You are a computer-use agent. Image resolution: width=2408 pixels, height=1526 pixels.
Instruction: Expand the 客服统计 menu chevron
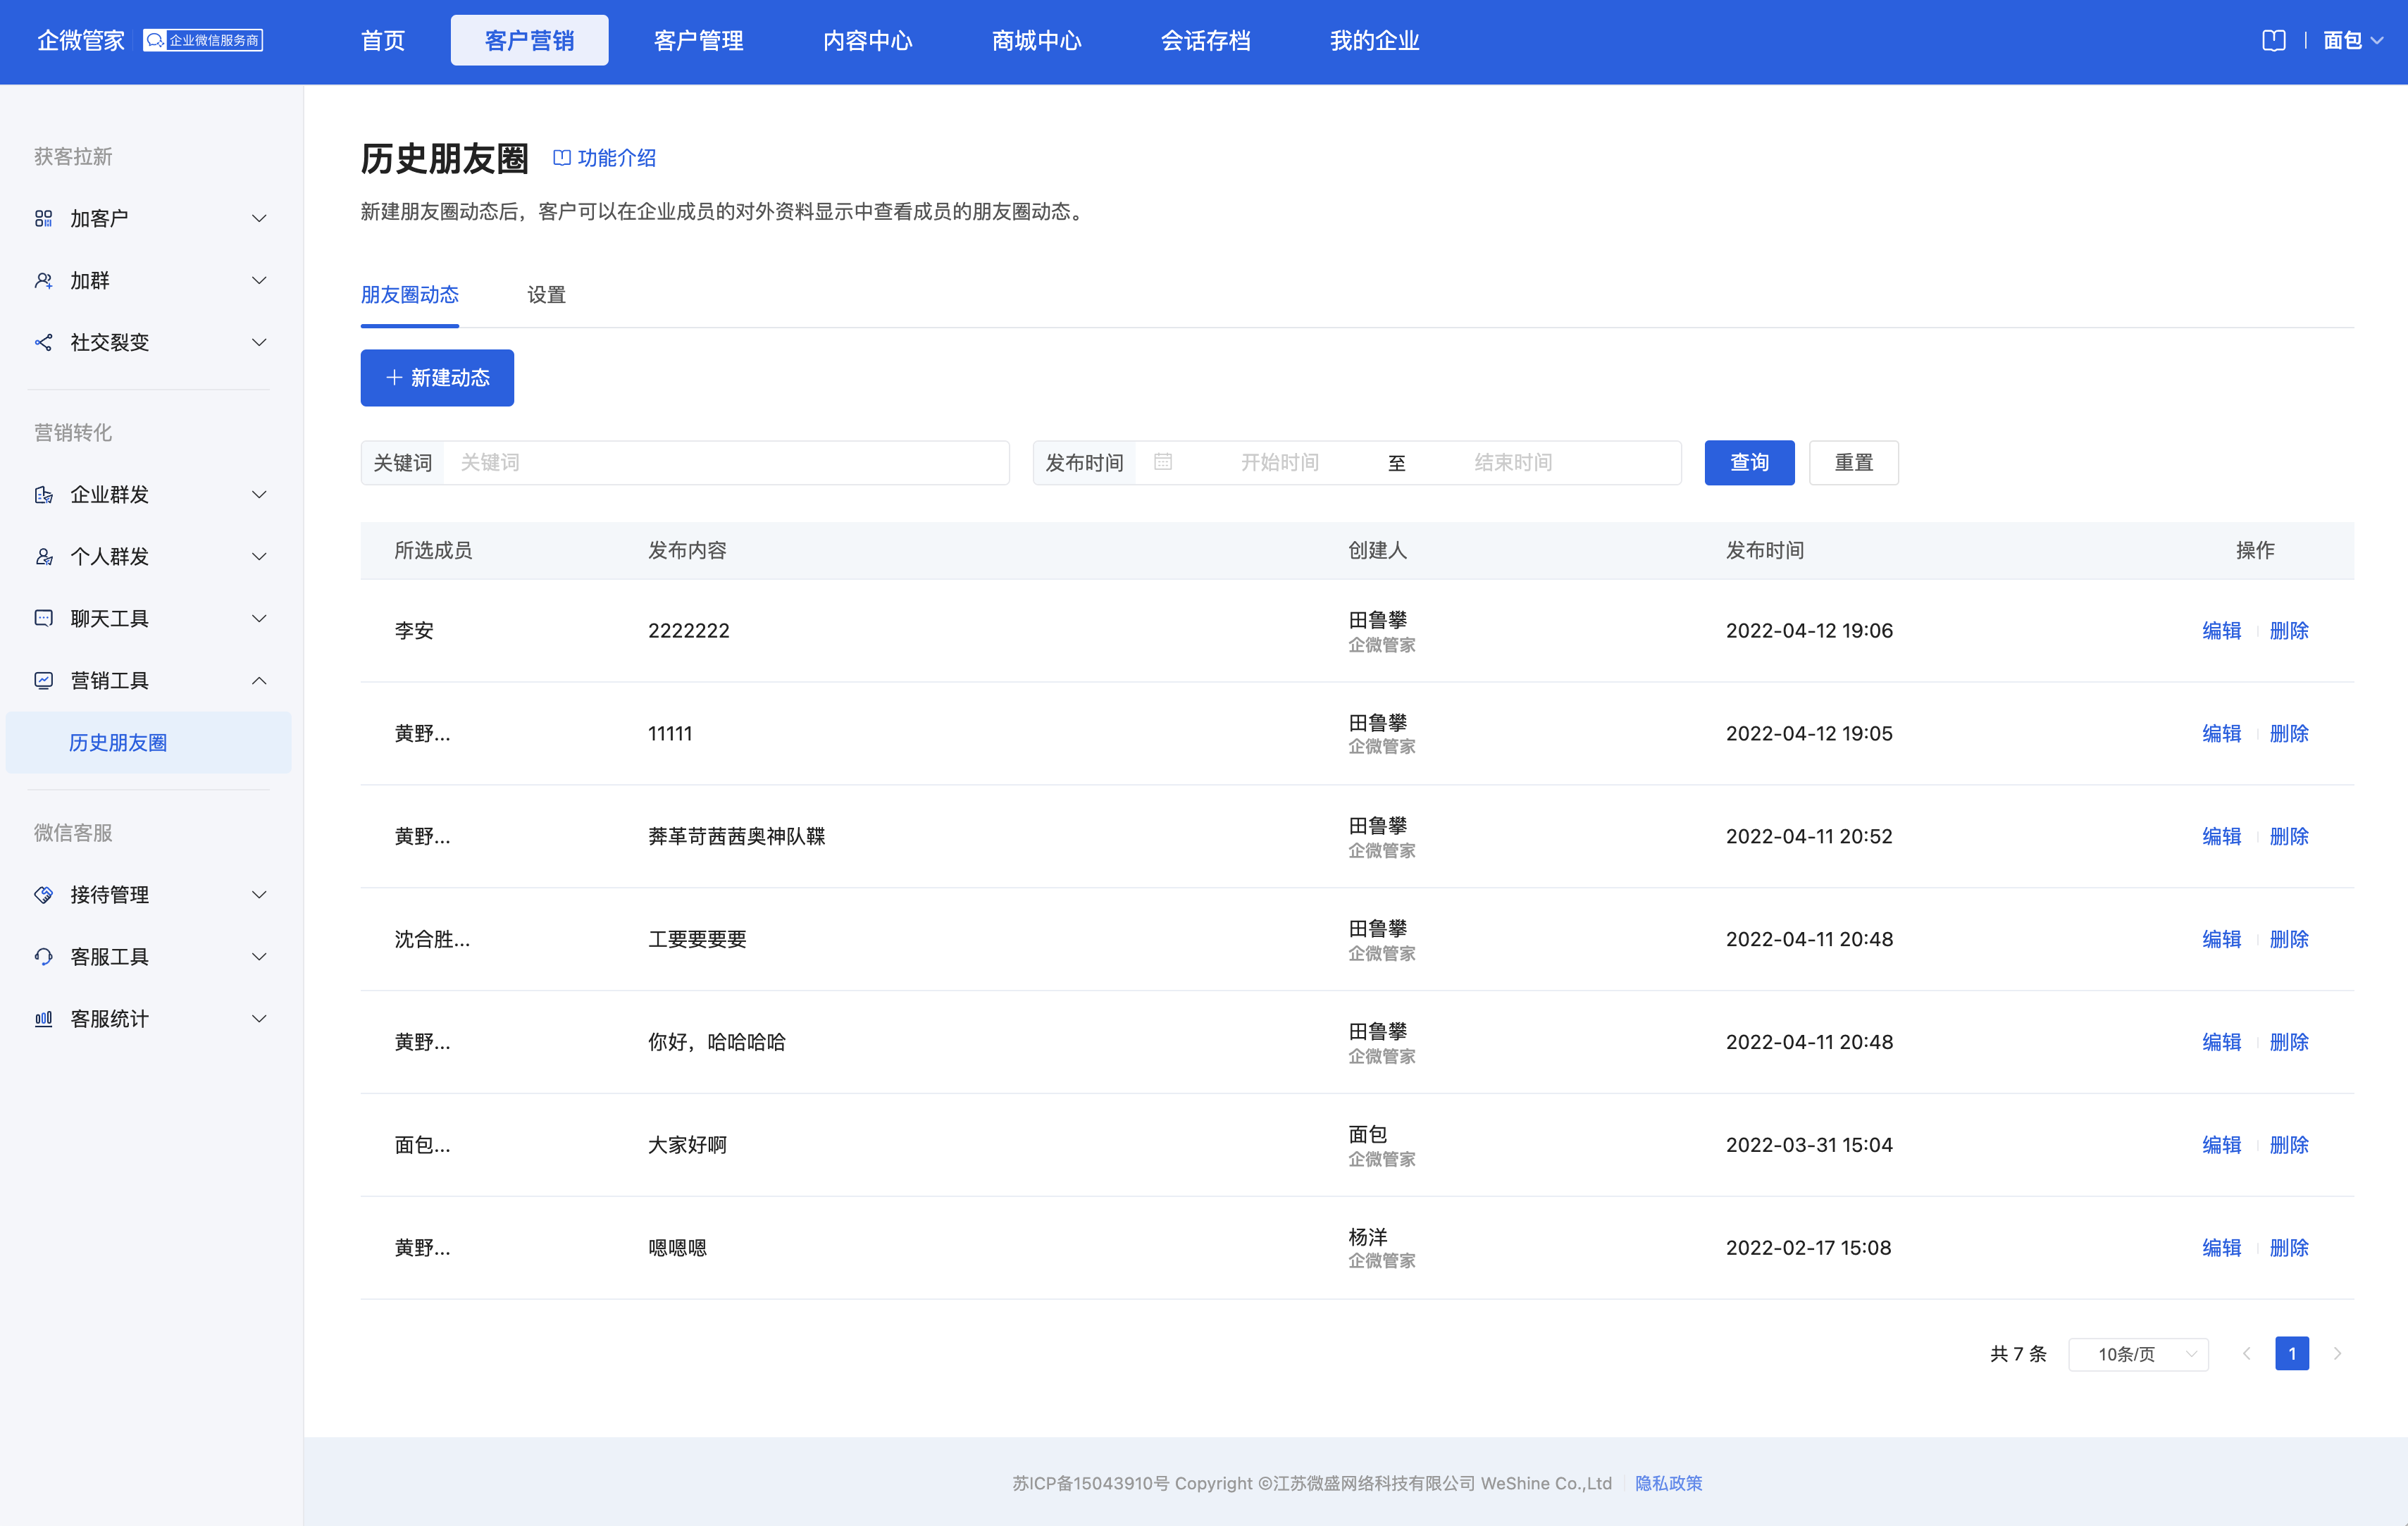point(259,1018)
